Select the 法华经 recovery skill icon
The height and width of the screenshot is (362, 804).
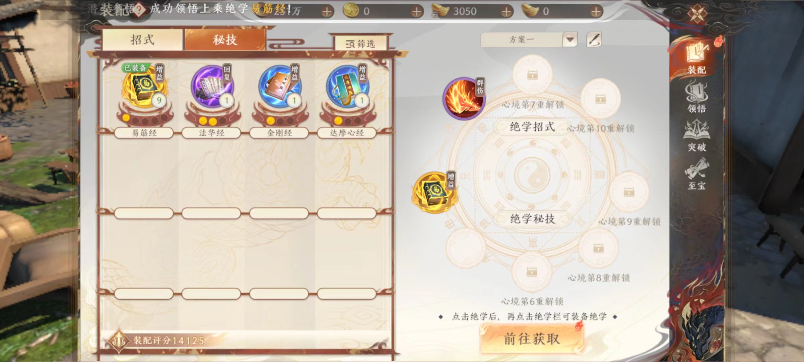(212, 86)
